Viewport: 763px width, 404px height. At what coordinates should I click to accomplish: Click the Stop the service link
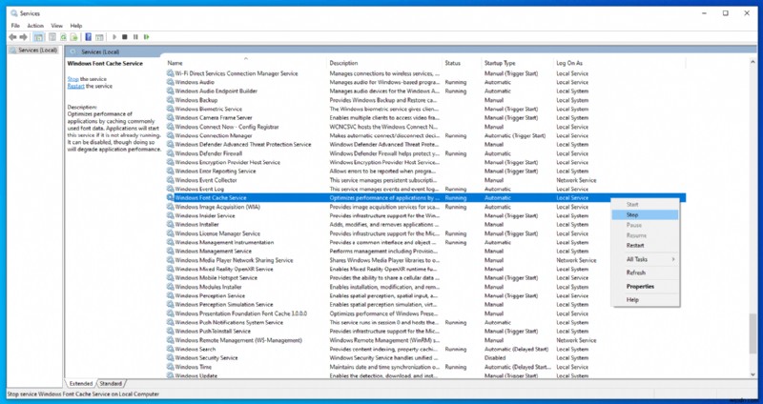click(73, 79)
